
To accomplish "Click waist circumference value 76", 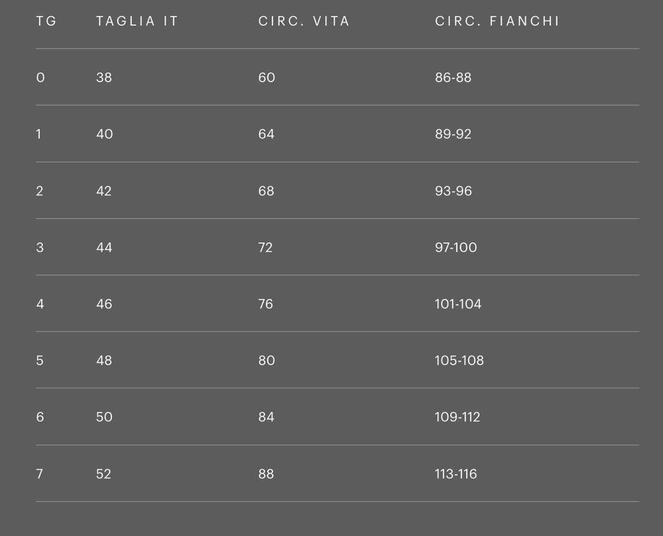I will [267, 304].
